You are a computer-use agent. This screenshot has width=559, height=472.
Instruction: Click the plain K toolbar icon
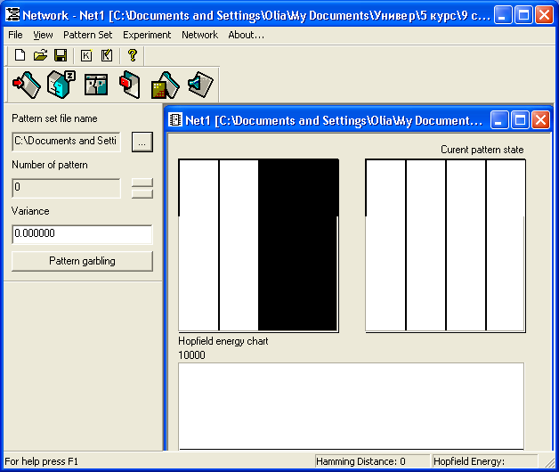tap(86, 55)
